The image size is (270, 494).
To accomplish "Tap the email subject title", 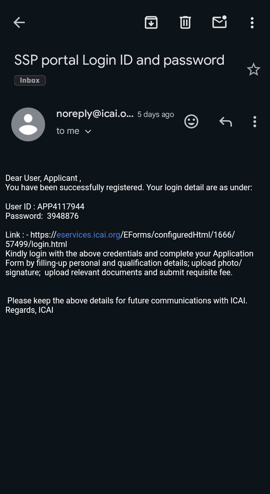I will tap(119, 60).
